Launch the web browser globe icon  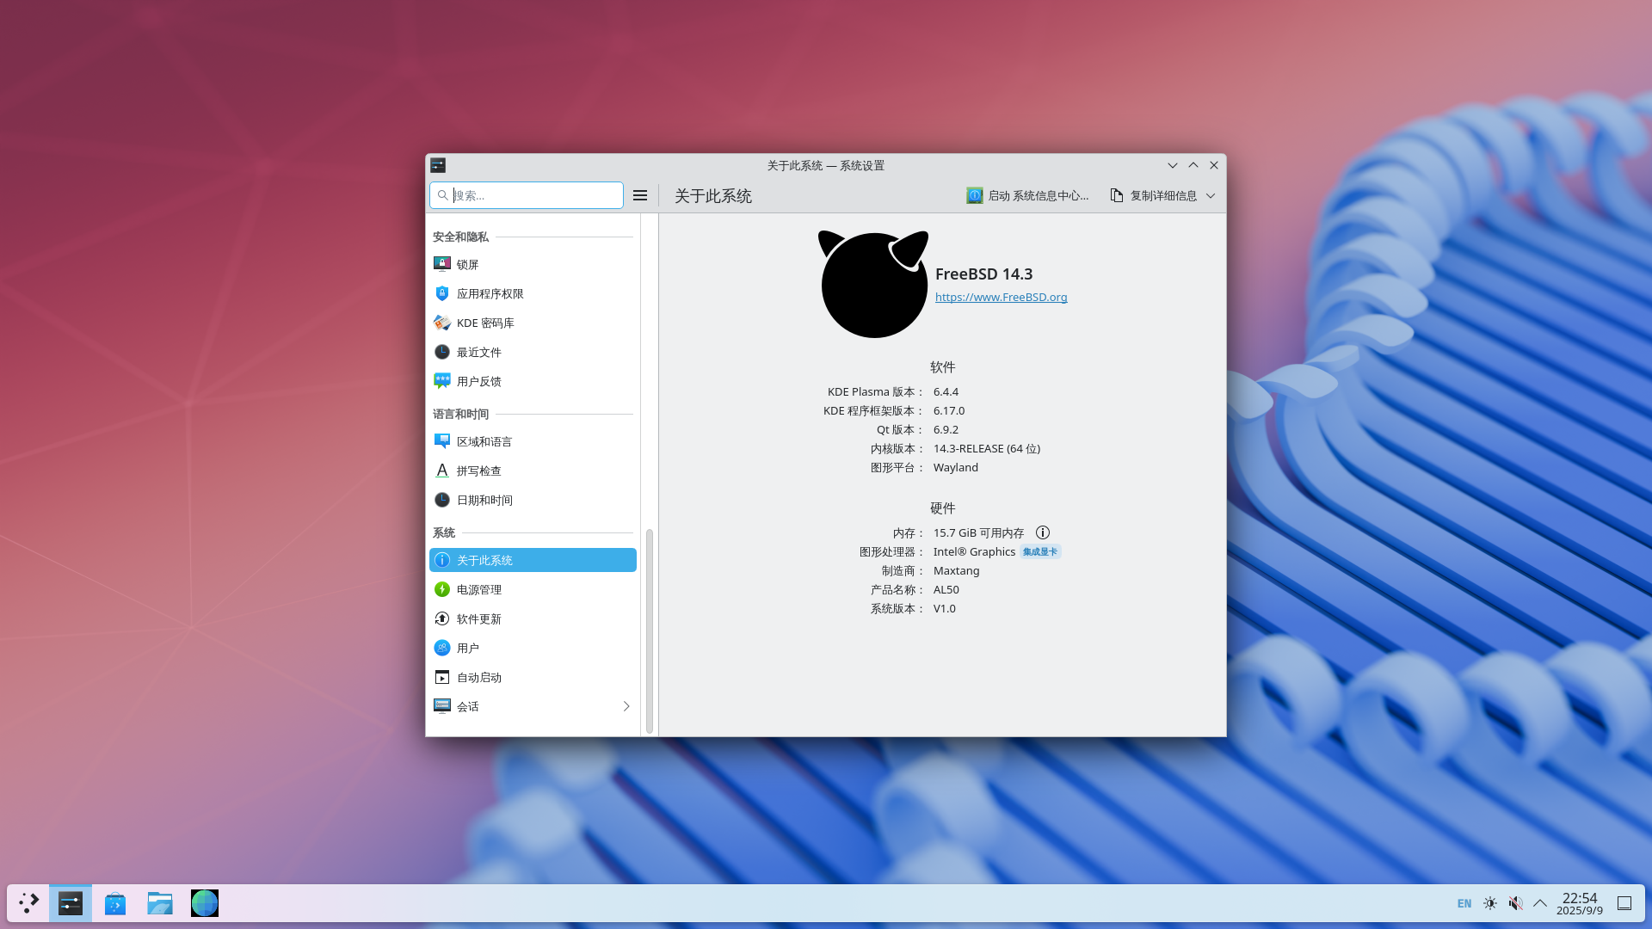[x=205, y=903]
